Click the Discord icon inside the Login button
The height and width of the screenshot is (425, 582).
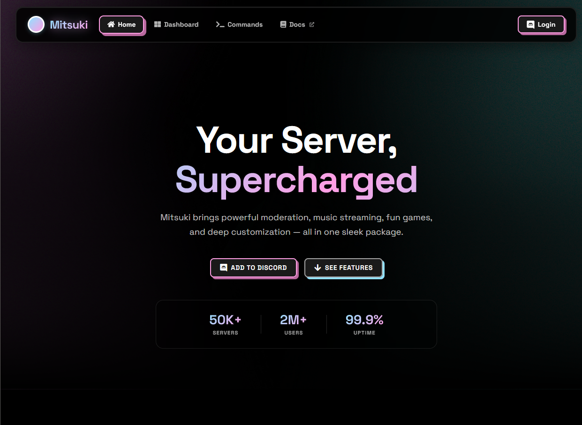530,24
